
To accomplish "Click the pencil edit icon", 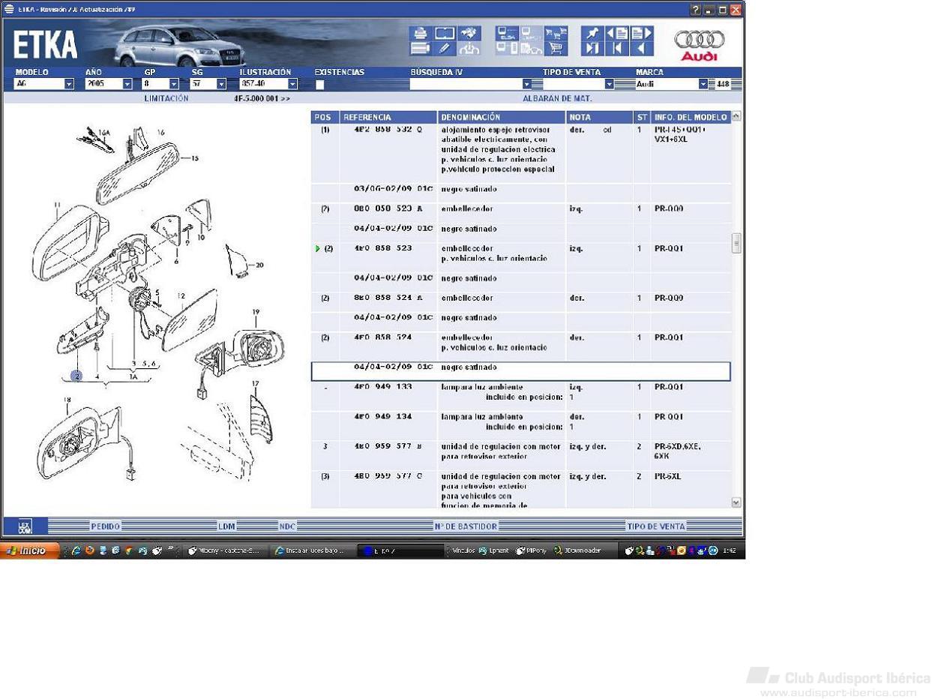I will 445,49.
